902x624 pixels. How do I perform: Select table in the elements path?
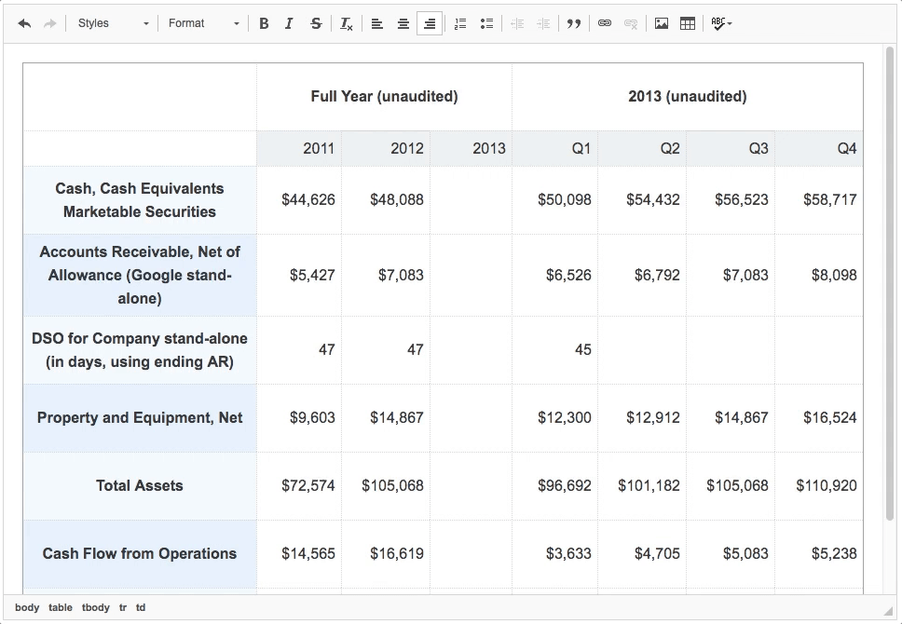[61, 607]
